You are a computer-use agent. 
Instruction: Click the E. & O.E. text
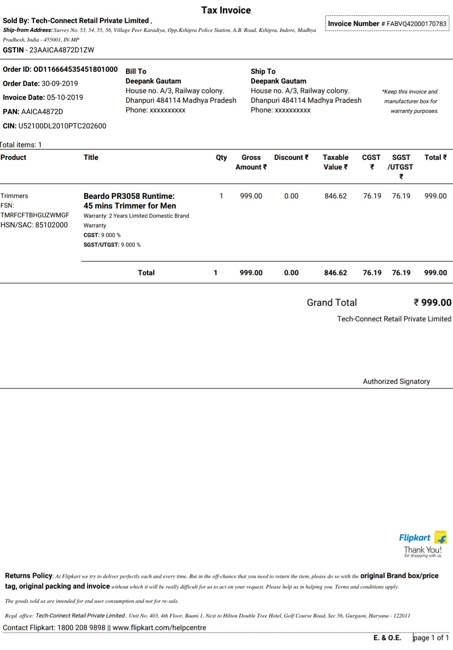[387, 638]
